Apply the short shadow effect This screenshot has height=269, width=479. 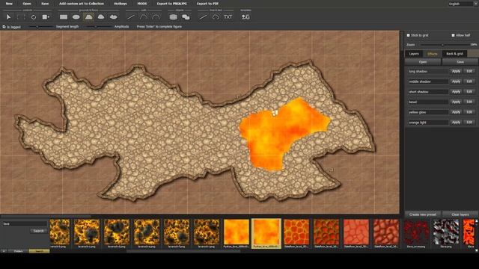(456, 91)
